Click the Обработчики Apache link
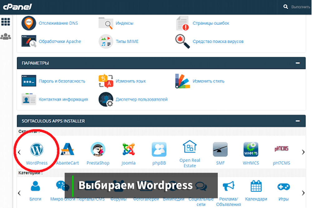The height and width of the screenshot is (208, 312). tap(60, 41)
